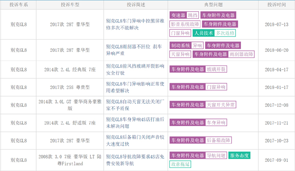295x171 pixels.
Task: Click '门窗异响' tag in 2018-01-17 row
Action: tap(216, 87)
